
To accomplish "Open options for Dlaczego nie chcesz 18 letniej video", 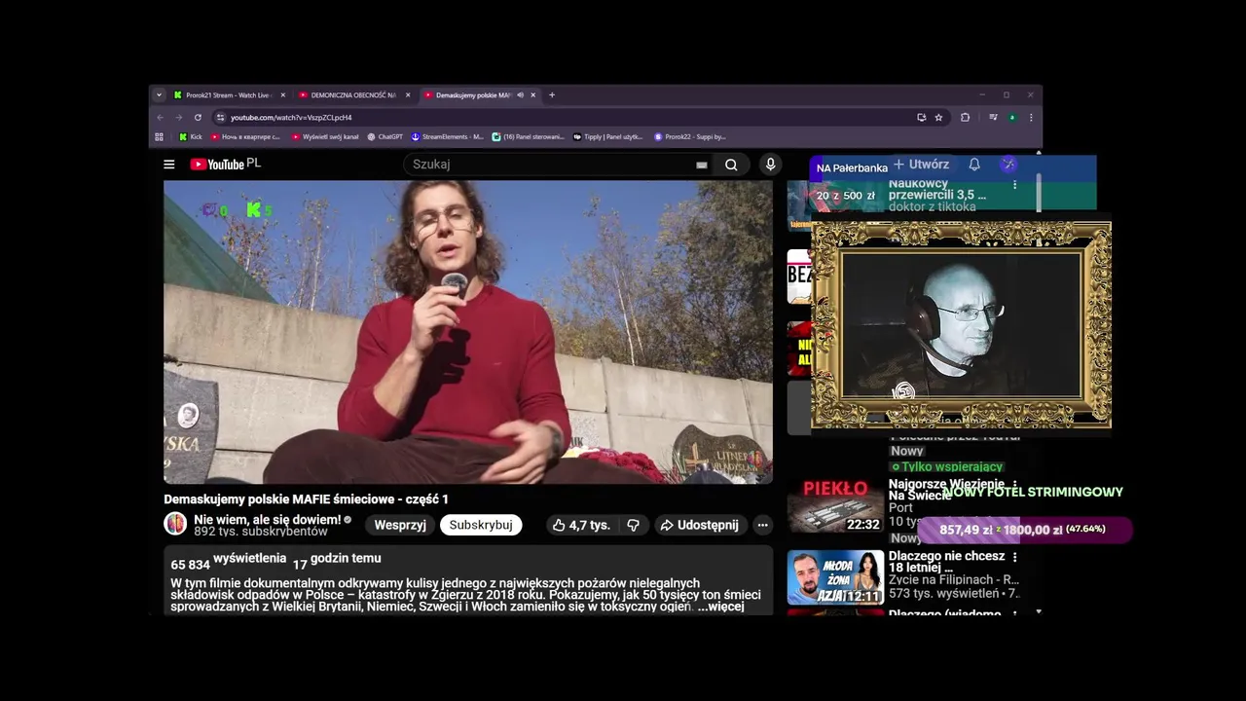I will (1014, 557).
